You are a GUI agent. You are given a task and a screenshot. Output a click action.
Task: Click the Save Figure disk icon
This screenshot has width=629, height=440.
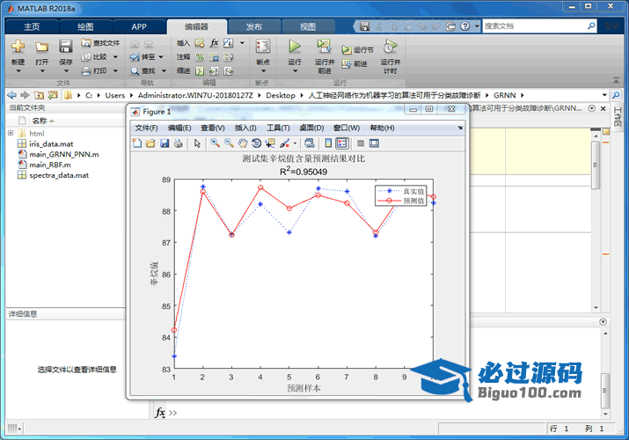tap(165, 143)
